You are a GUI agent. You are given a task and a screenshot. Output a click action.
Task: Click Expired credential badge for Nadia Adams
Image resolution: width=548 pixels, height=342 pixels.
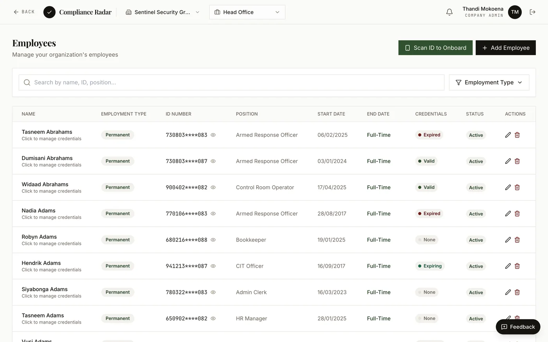(x=429, y=213)
